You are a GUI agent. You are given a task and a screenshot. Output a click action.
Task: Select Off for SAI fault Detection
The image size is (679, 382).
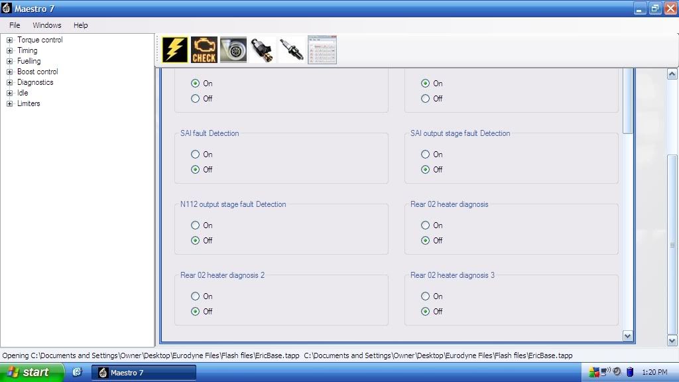tap(196, 169)
